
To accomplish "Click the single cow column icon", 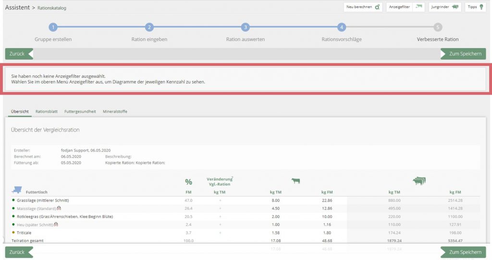I will (295, 181).
